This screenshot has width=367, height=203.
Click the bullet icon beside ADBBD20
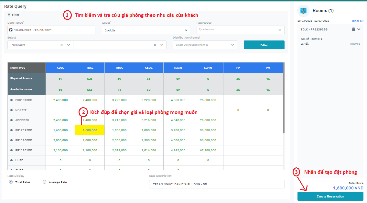pyautogui.click(x=12, y=120)
